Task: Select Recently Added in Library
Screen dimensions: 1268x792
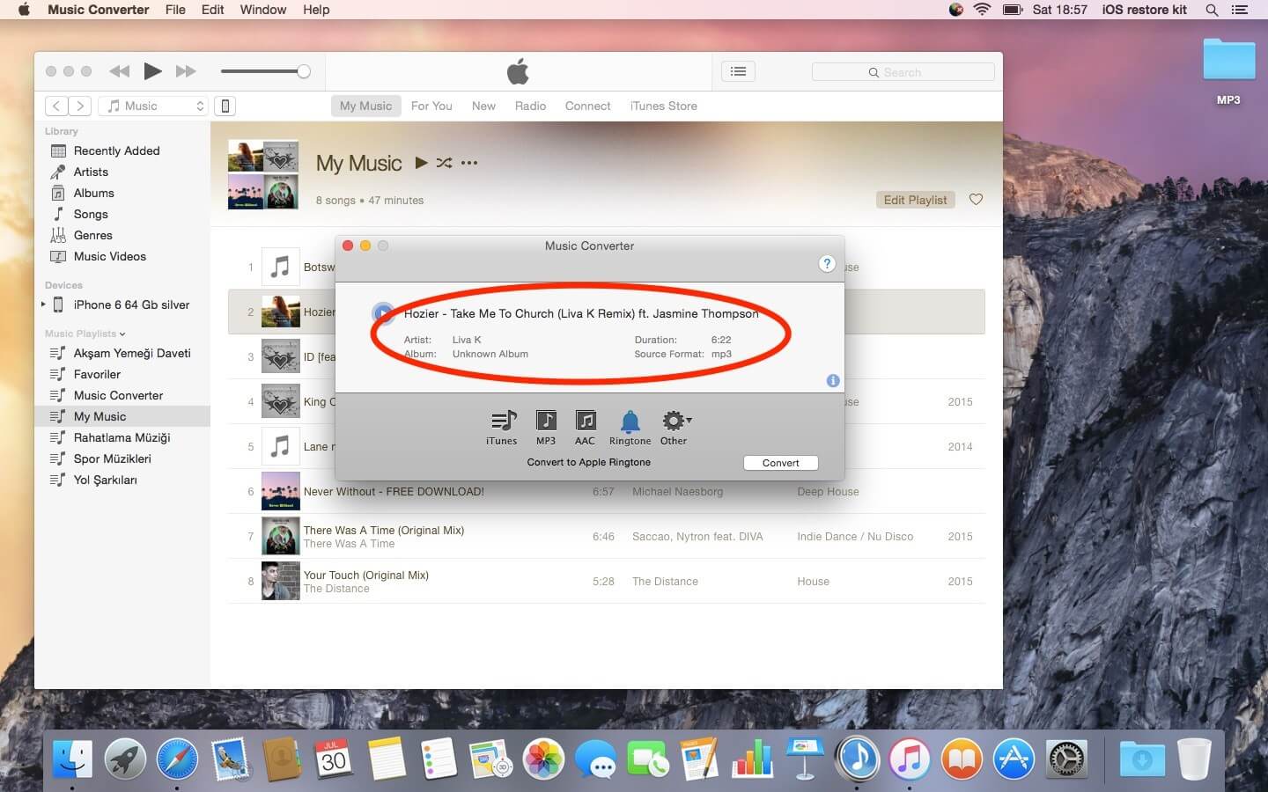Action: pos(122,150)
